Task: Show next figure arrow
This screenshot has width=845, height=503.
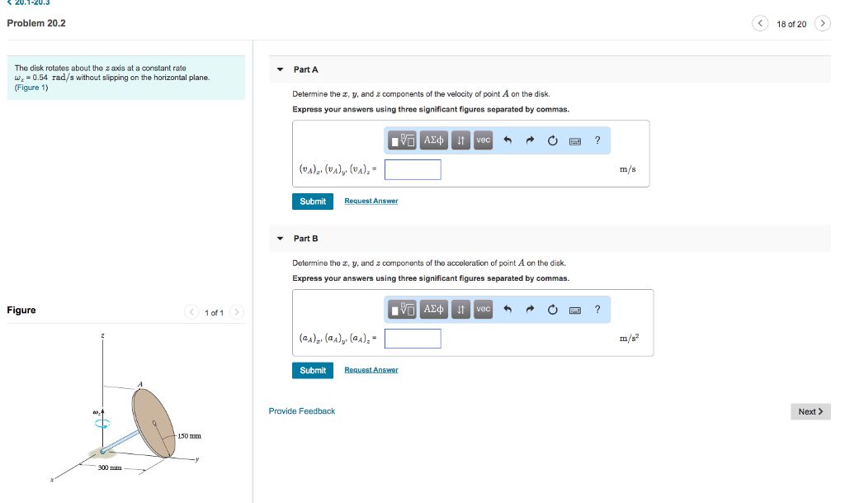Action: coord(237,312)
